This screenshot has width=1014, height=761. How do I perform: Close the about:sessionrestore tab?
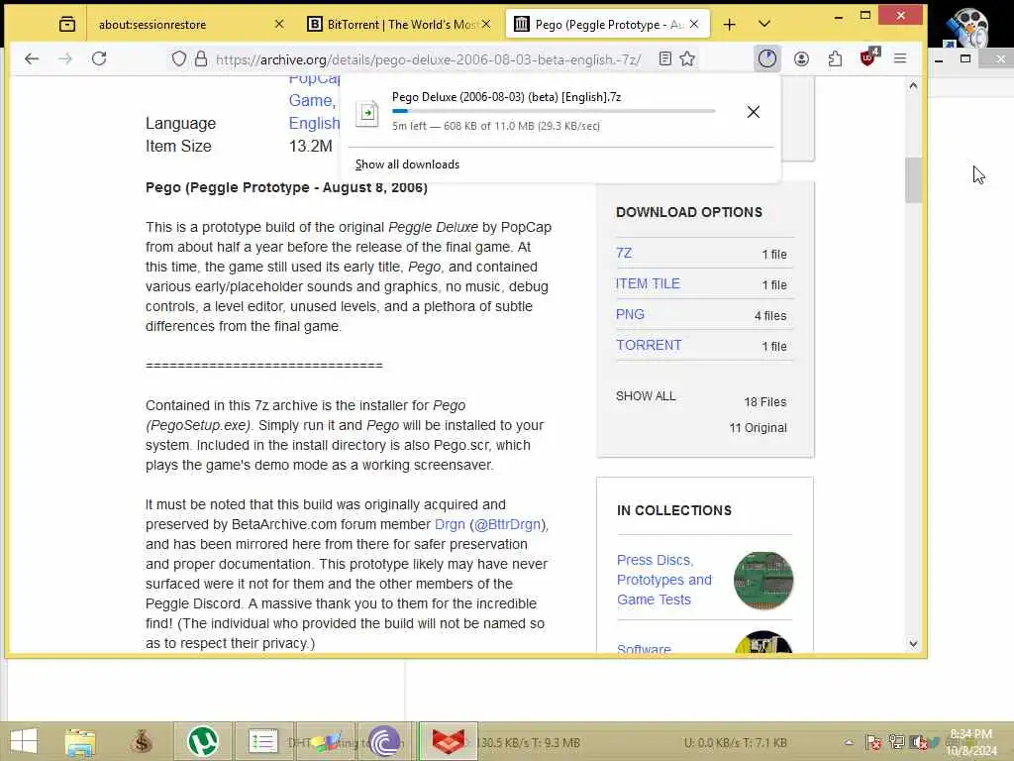(278, 24)
